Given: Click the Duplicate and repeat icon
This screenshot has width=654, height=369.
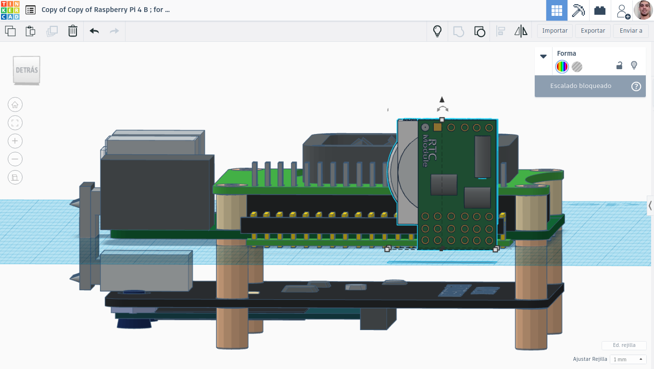Looking at the screenshot, I should click(51, 31).
